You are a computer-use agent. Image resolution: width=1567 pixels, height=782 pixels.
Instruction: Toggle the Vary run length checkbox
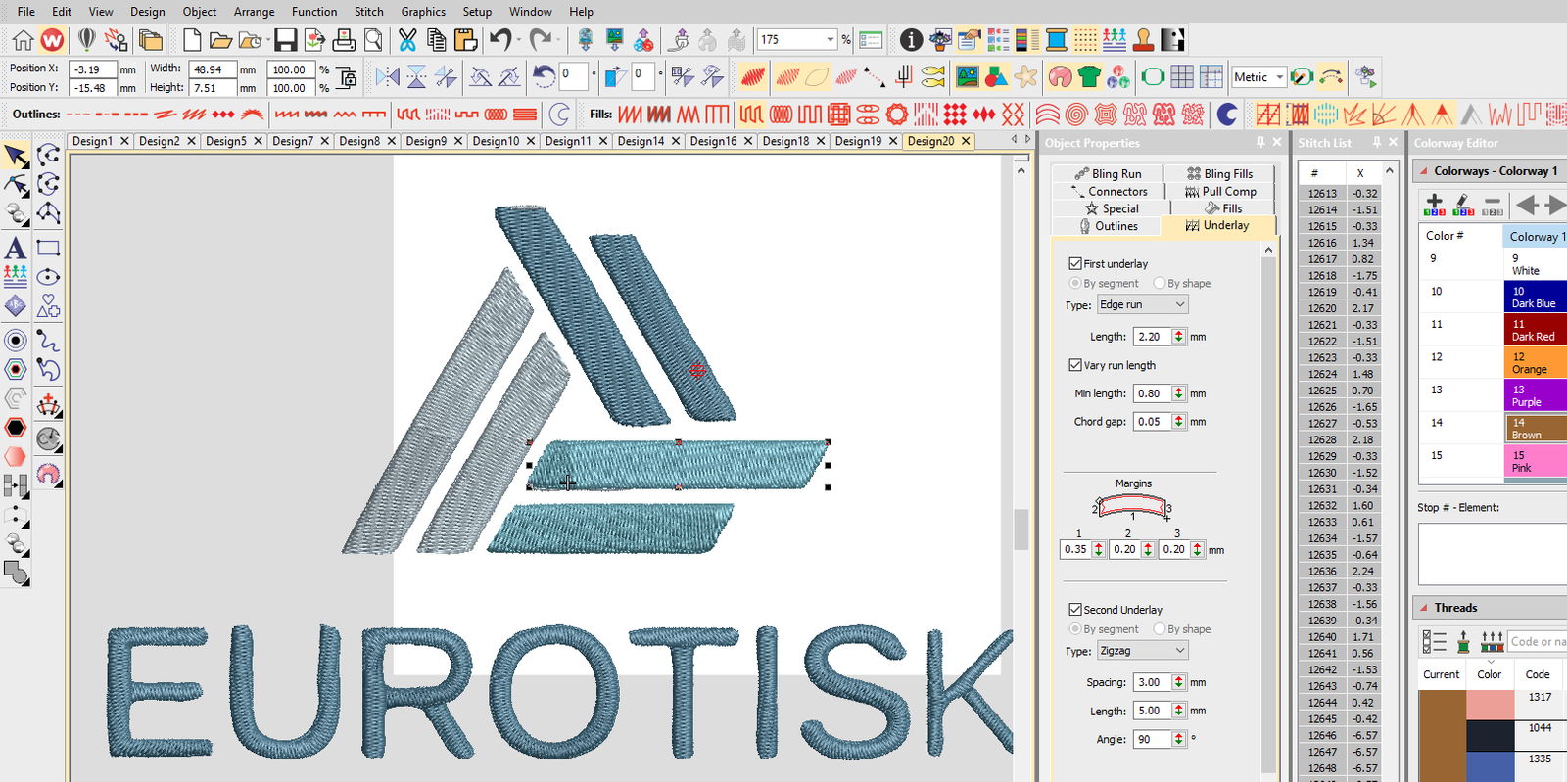point(1075,365)
